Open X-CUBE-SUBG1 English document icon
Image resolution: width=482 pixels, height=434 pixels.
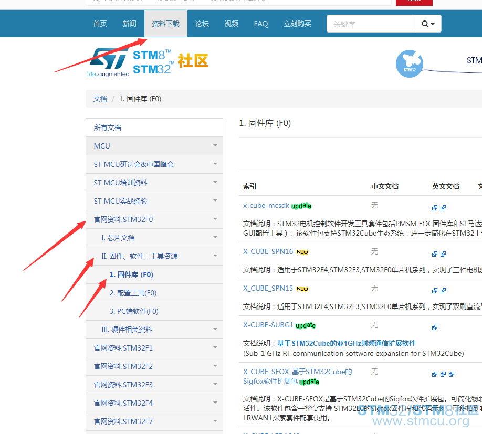pos(434,327)
